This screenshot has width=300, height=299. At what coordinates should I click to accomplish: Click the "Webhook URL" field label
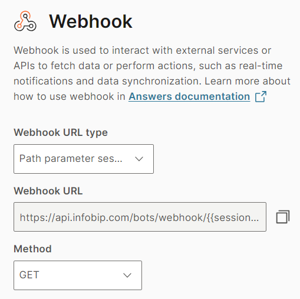48,191
